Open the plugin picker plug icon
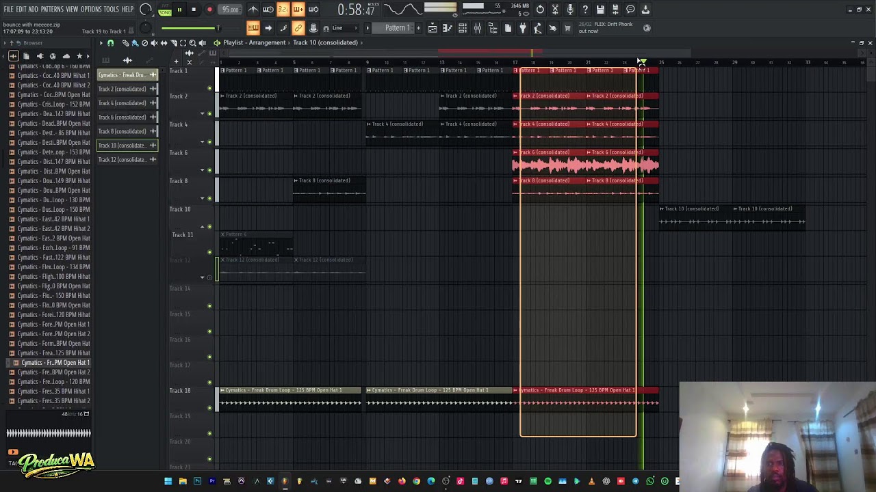 [x=522, y=28]
